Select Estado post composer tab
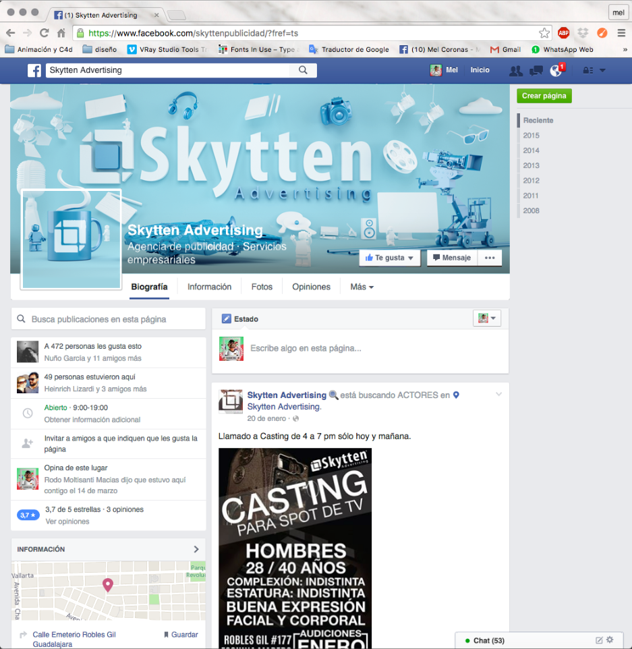 click(x=240, y=319)
